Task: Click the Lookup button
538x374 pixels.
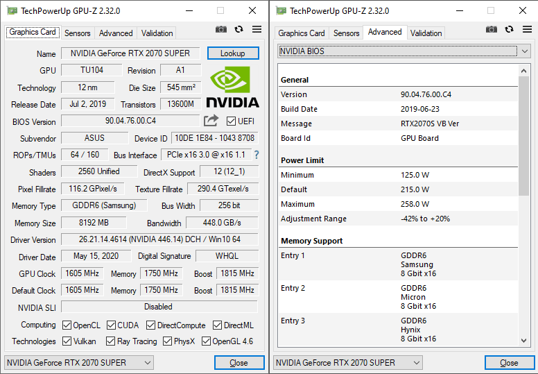Action: click(x=233, y=53)
